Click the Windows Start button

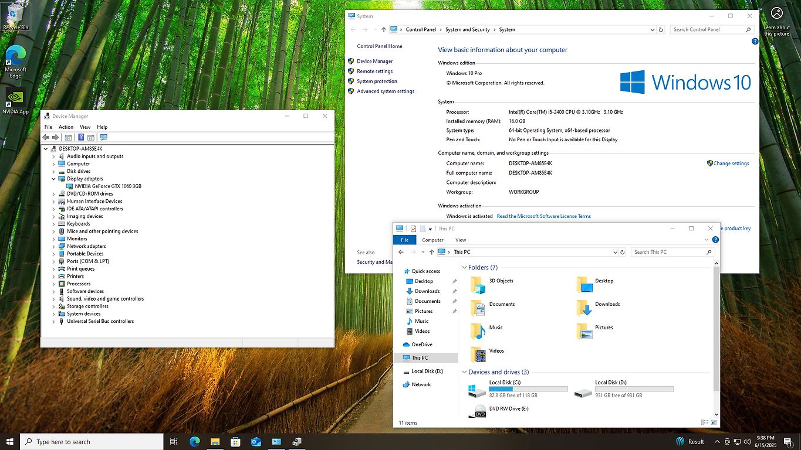(10, 442)
